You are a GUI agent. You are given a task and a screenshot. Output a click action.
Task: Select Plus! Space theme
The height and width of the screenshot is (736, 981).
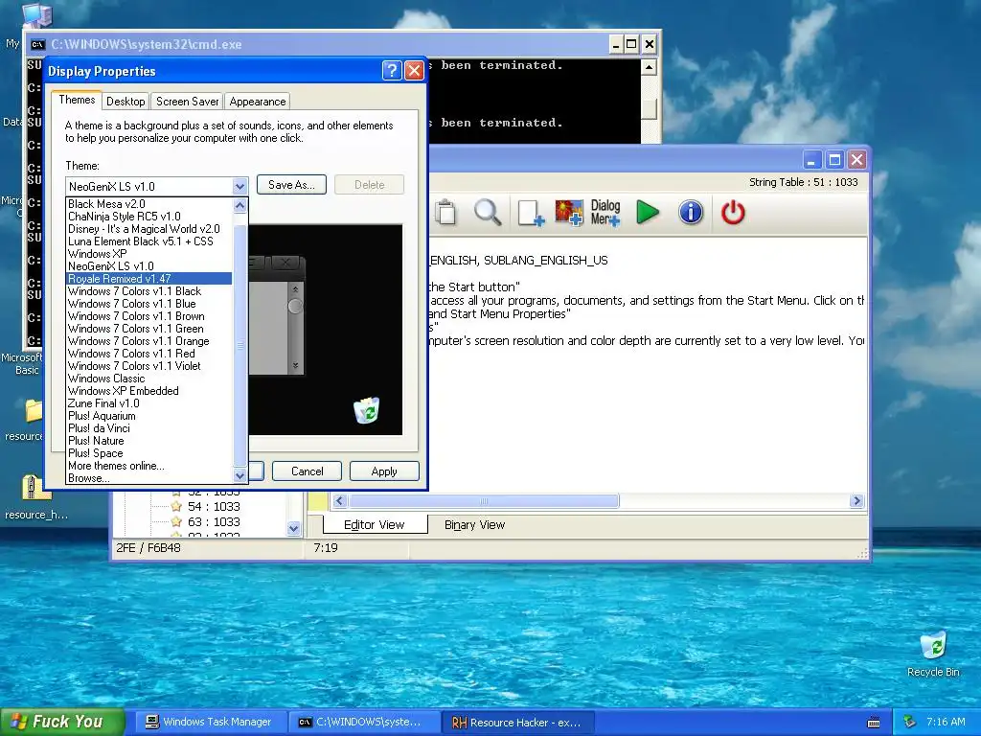pyautogui.click(x=148, y=453)
